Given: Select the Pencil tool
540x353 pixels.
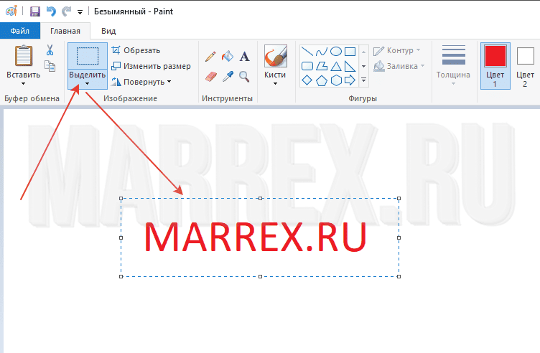Looking at the screenshot, I should click(210, 56).
